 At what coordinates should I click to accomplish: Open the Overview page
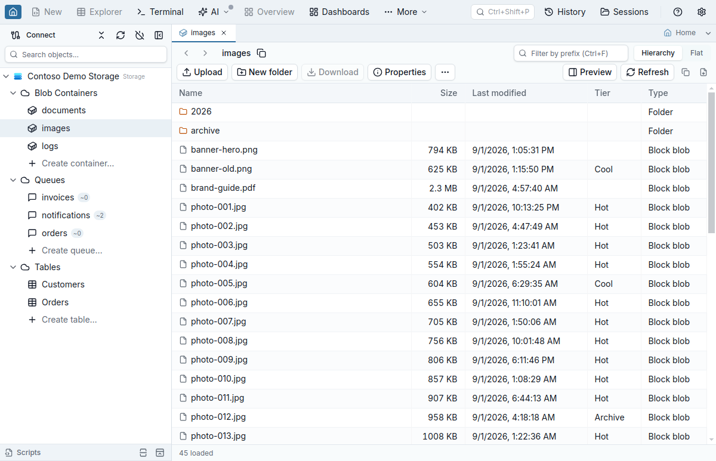pos(269,12)
